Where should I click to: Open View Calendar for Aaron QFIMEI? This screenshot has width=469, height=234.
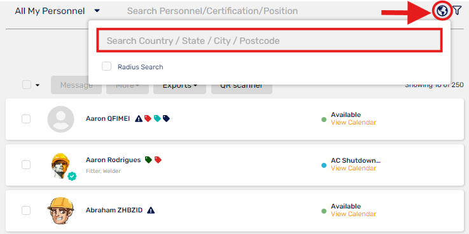[353, 122]
